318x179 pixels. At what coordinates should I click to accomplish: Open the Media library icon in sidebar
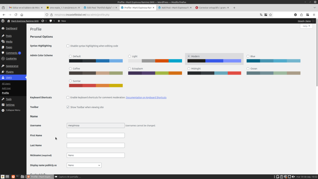3,42
